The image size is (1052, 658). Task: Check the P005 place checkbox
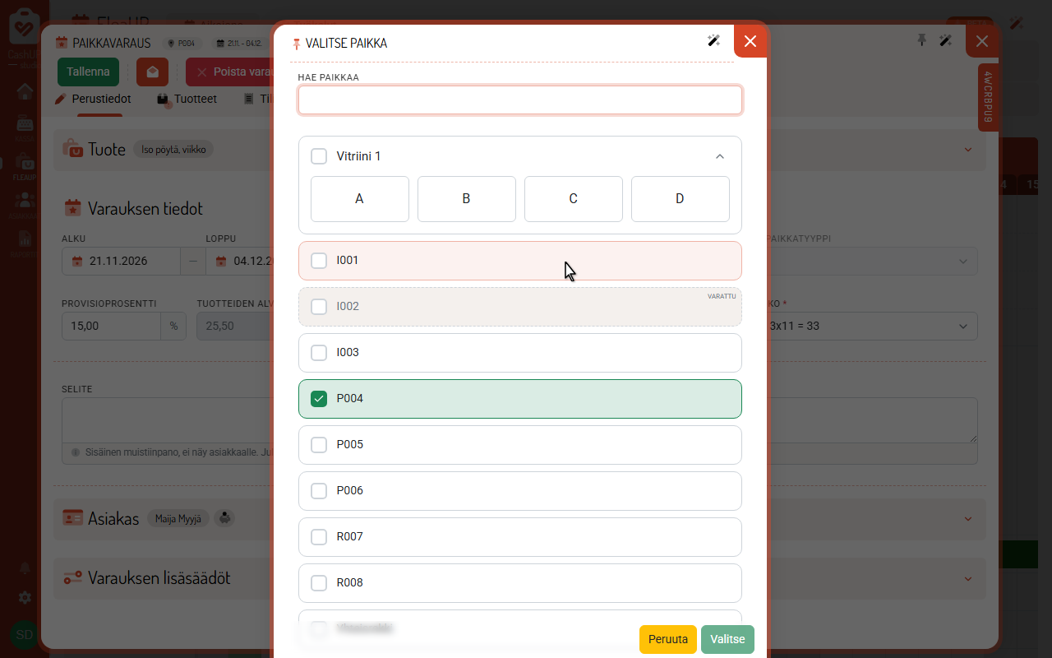click(319, 445)
